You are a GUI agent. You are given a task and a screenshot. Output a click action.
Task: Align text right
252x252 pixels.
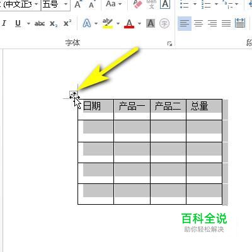click(212, 23)
